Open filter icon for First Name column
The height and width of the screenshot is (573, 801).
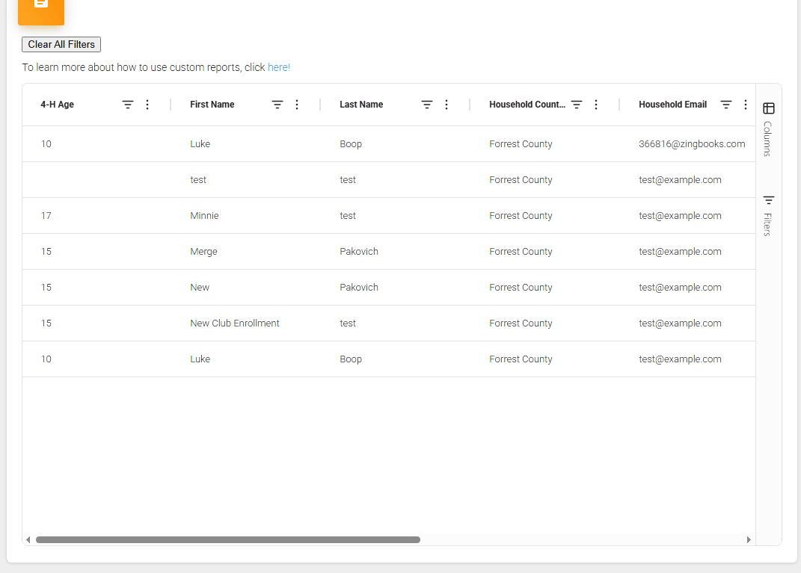[x=277, y=105]
